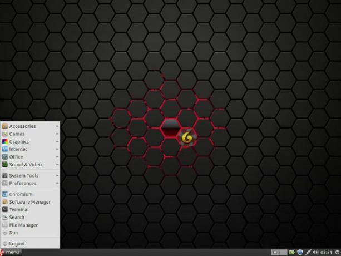Open the Games submenu
Image resolution: width=341 pixels, height=256 pixels.
(30, 134)
